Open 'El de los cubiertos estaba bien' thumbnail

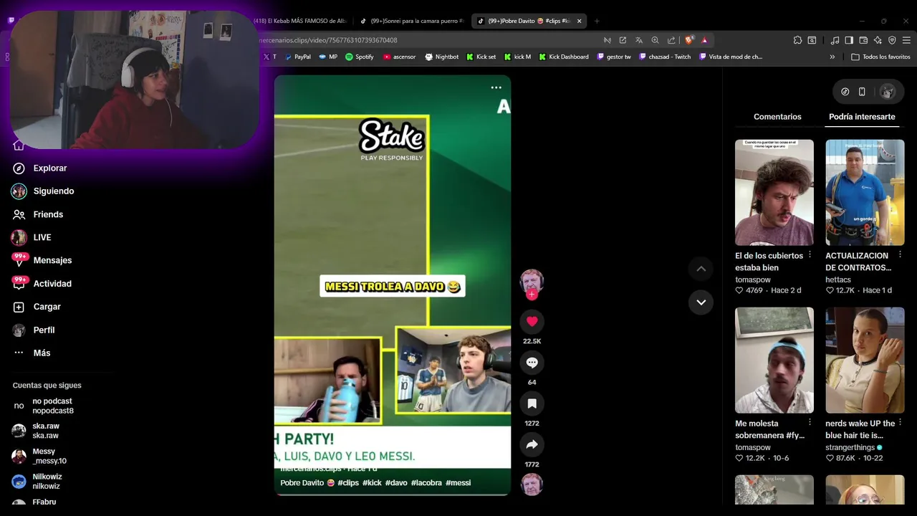click(774, 192)
